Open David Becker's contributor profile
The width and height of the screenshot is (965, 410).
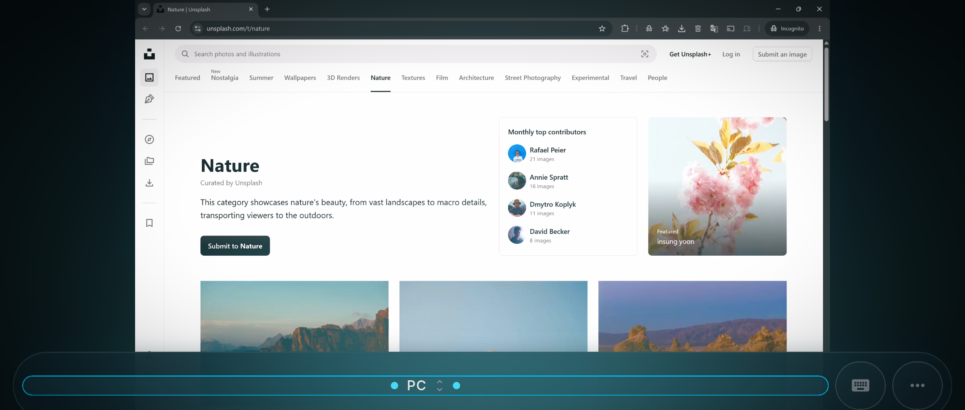click(550, 232)
